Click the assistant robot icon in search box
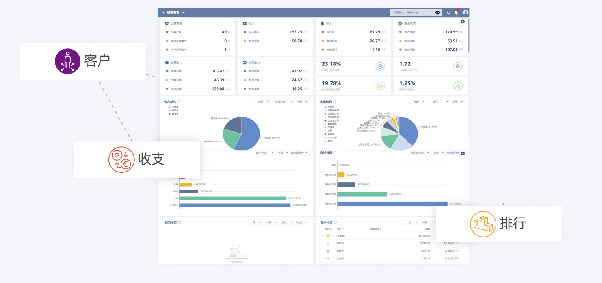This screenshot has height=283, width=602. (437, 13)
